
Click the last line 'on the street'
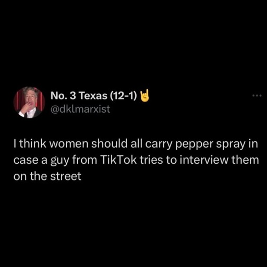coord(47,176)
